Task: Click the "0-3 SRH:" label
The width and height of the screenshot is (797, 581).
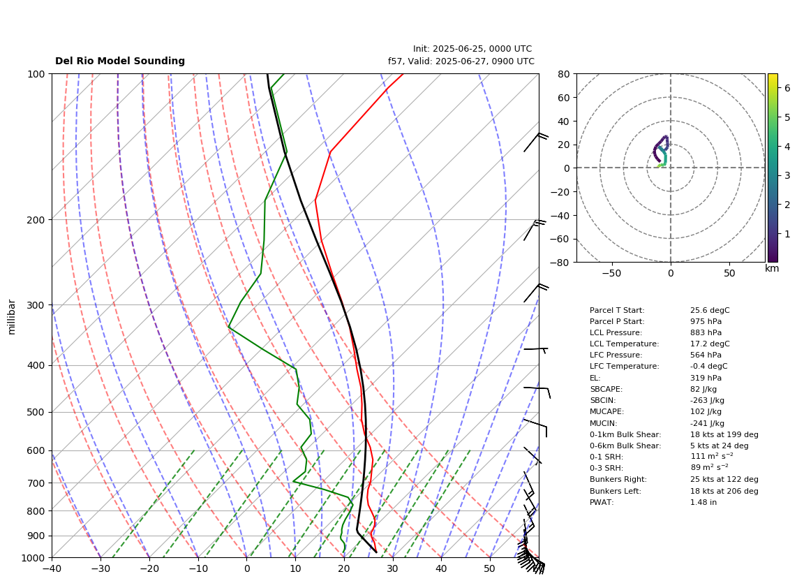Action: 606,468
